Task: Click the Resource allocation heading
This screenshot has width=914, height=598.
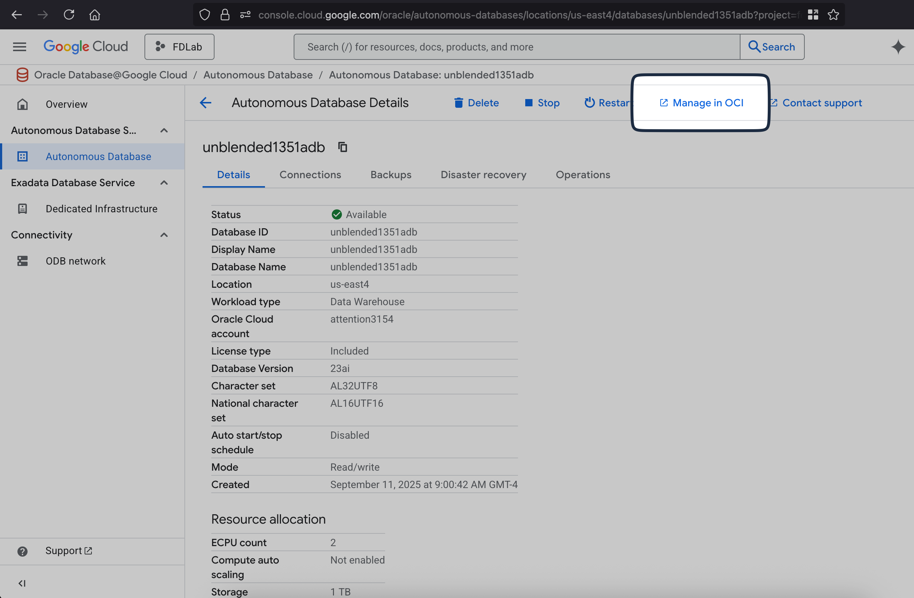Action: [268, 519]
